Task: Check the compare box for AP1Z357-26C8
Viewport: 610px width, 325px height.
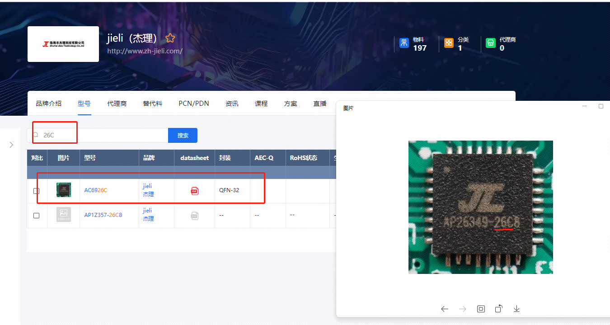Action: (x=37, y=216)
